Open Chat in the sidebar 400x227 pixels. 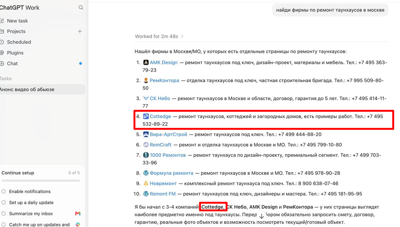(x=12, y=63)
